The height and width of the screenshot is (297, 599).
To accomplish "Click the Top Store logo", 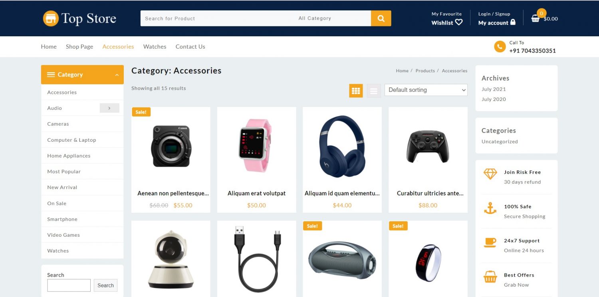I will (x=79, y=18).
